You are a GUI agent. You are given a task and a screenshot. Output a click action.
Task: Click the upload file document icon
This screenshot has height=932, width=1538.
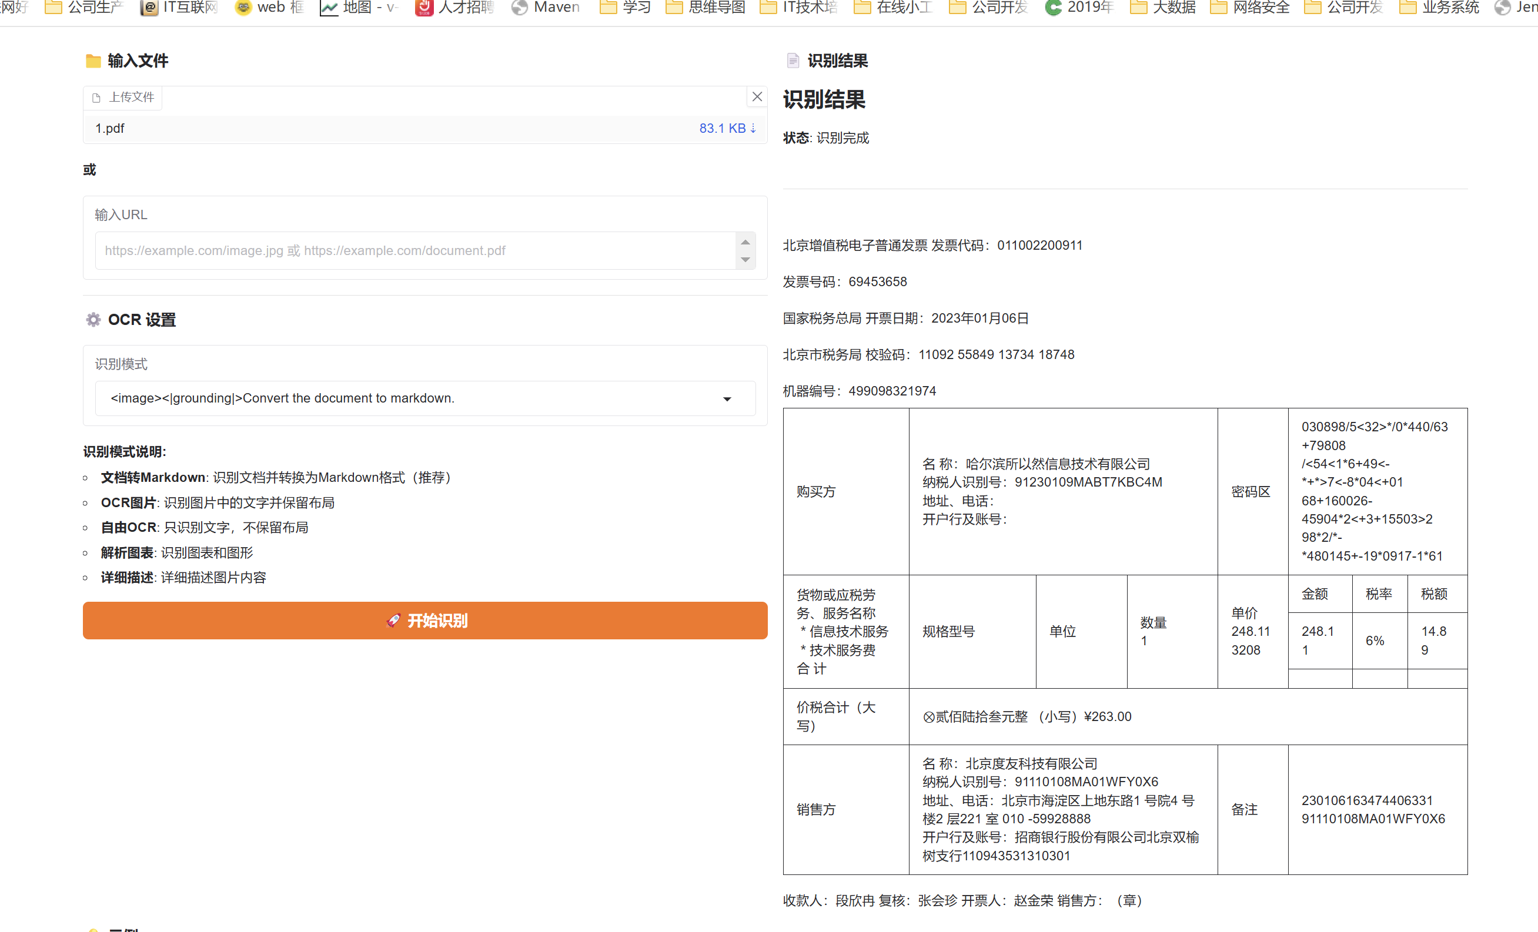96,98
